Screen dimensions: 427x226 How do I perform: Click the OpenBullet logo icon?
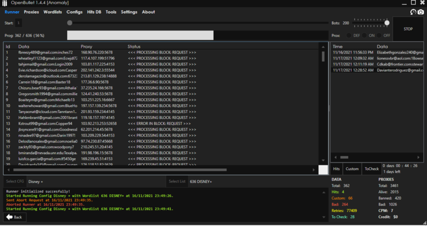pyautogui.click(x=4, y=3)
